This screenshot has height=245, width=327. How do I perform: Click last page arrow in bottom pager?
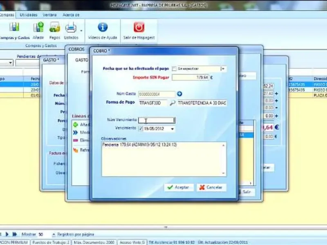[15, 234]
